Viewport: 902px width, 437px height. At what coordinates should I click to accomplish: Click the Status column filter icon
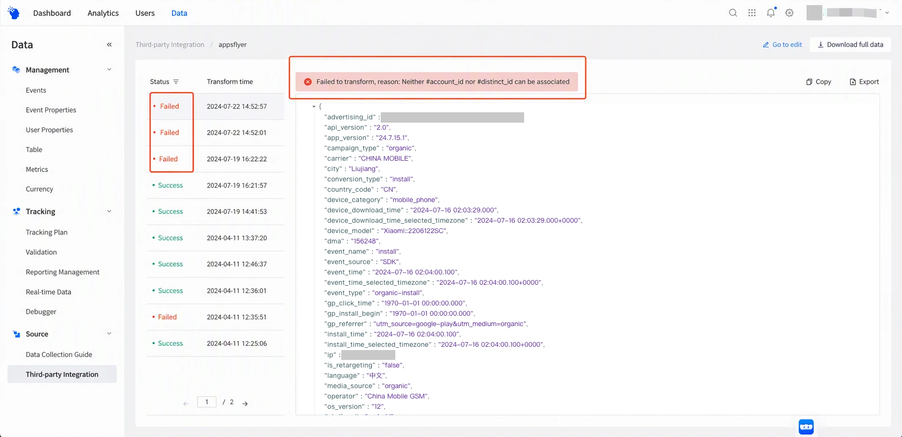point(176,82)
